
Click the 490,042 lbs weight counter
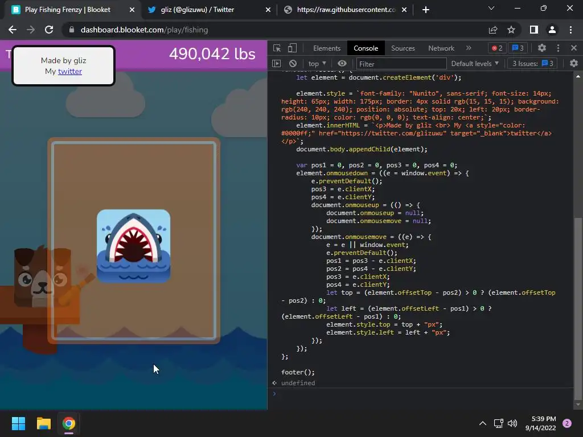coord(212,54)
